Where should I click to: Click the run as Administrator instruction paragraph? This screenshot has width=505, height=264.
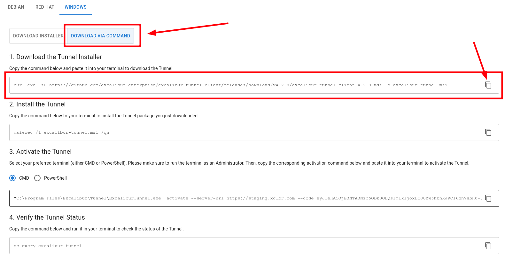[x=239, y=163]
